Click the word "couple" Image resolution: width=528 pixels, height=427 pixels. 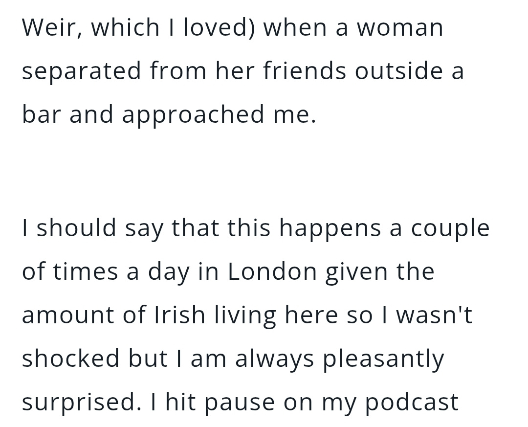pyautogui.click(x=450, y=228)
